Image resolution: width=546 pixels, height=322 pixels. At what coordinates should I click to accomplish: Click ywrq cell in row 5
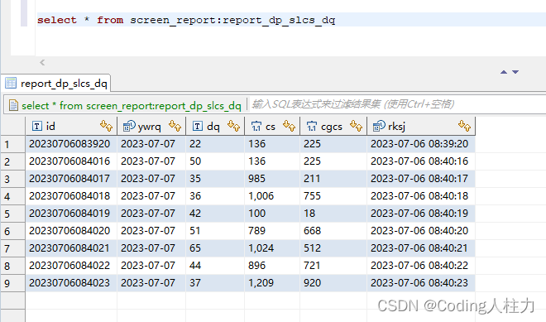pyautogui.click(x=151, y=214)
